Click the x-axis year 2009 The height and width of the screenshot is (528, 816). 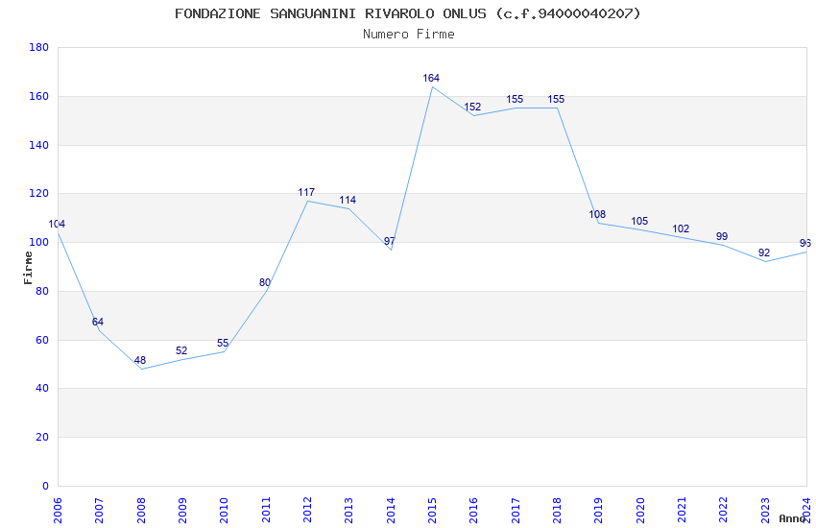tap(182, 510)
